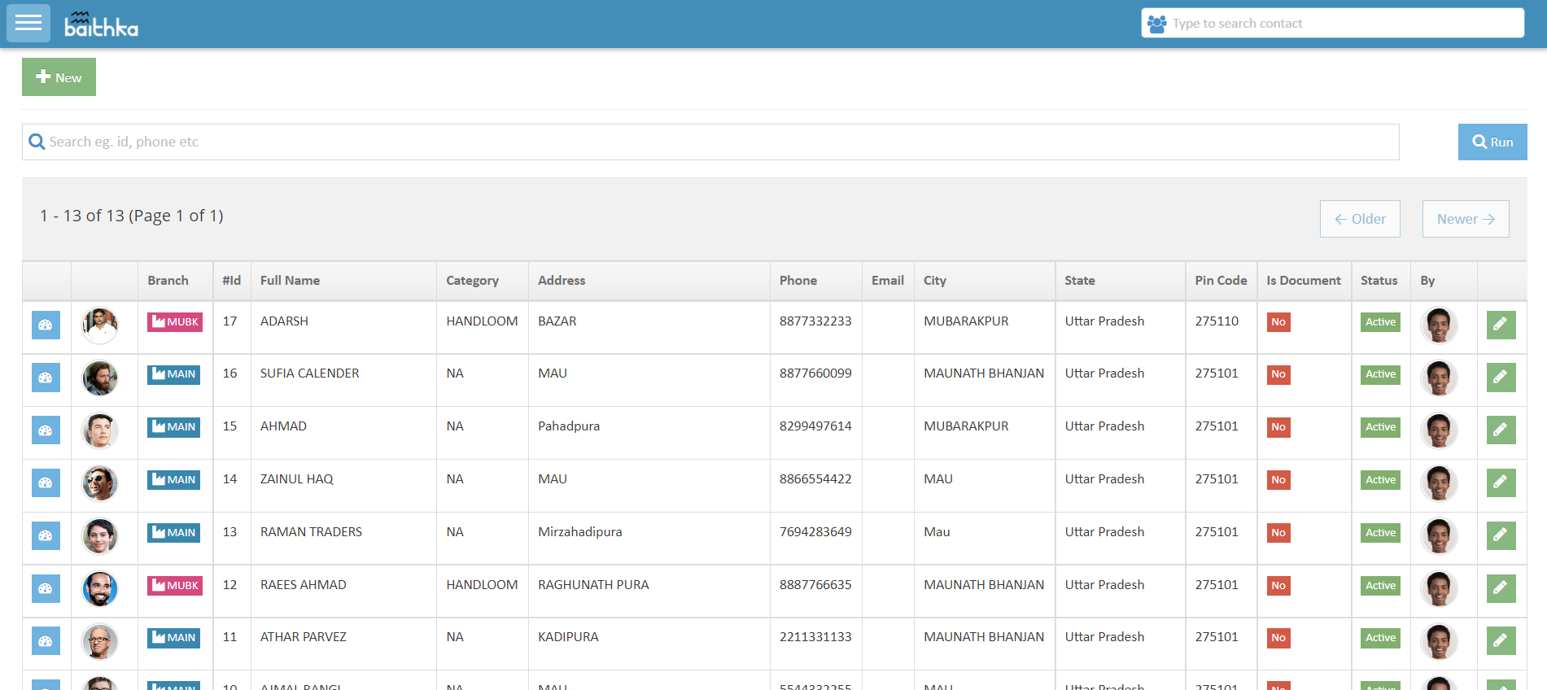Open dashboard icon for ADARSH row

point(46,325)
